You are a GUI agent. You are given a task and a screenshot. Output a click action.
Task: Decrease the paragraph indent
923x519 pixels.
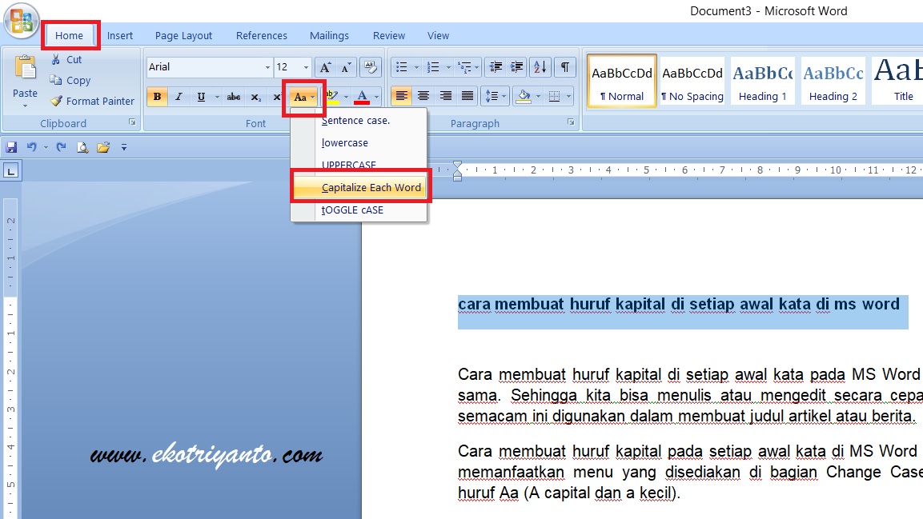click(496, 67)
